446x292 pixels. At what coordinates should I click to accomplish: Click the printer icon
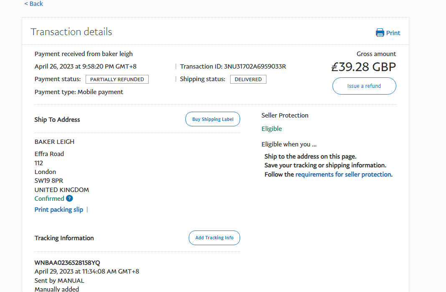(380, 33)
